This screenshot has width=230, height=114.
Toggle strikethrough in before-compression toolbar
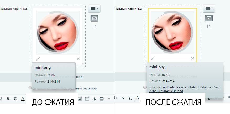coord(8,99)
